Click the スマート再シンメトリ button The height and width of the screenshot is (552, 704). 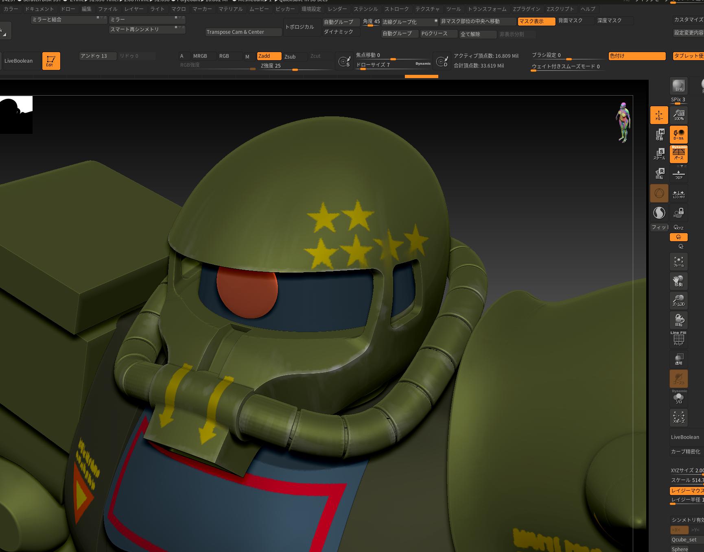point(147,29)
